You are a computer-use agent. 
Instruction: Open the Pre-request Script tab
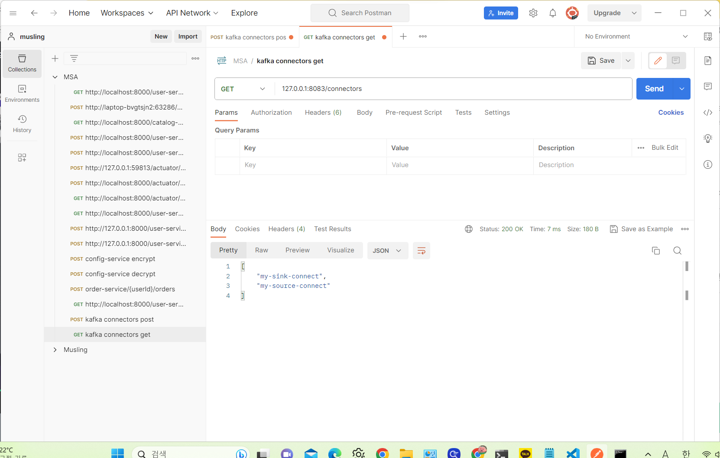(414, 113)
